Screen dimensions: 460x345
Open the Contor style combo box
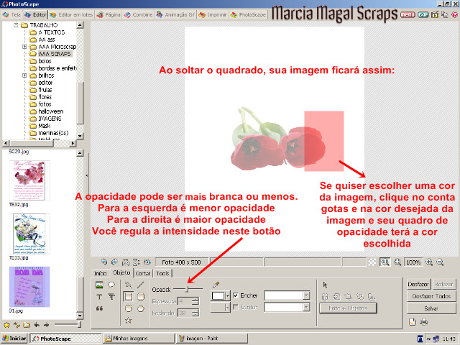pos(287,307)
